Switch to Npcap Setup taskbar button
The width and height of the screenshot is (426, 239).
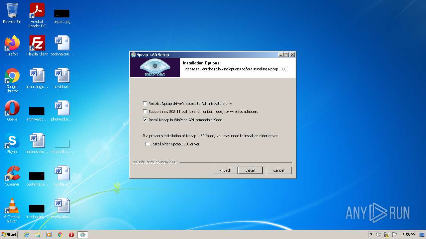pos(83,235)
